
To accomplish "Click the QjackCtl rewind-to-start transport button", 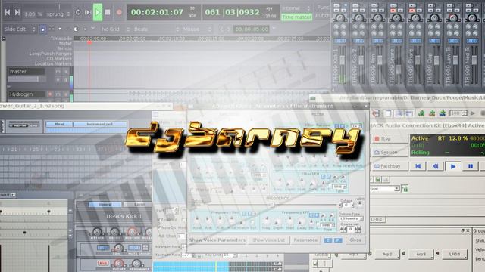I will (x=418, y=166).
